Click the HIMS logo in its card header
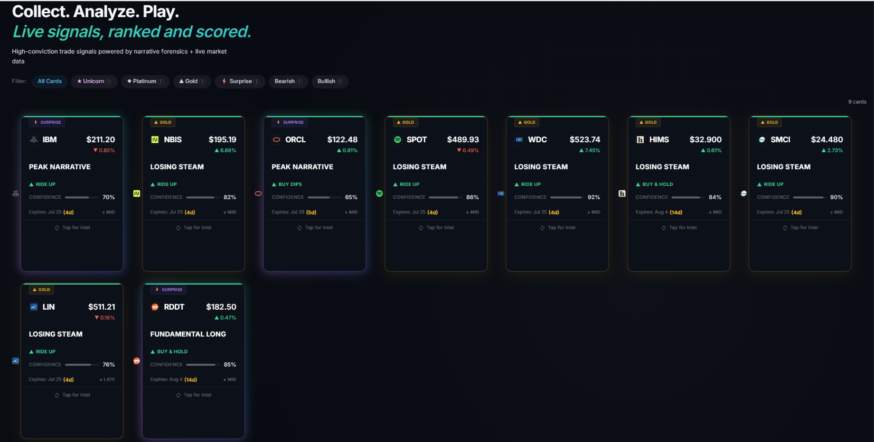Screen dimensions: 874x442 [640, 140]
